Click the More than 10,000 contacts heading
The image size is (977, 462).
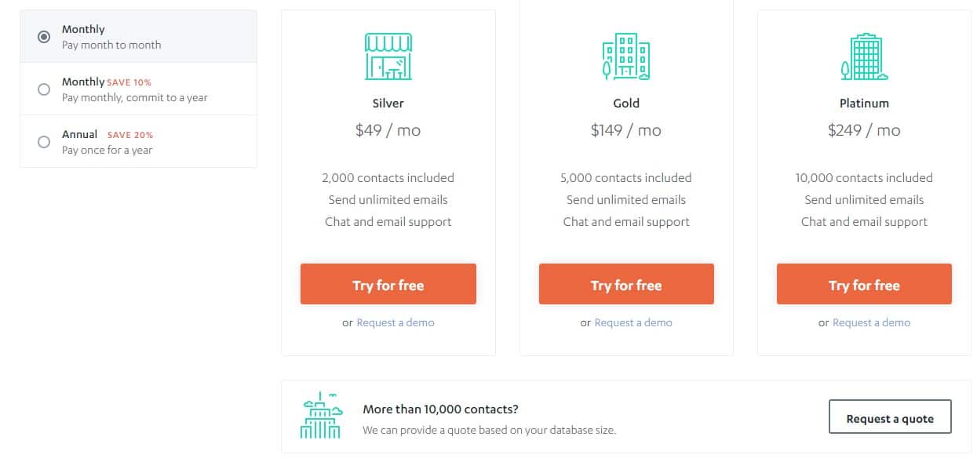(x=440, y=409)
